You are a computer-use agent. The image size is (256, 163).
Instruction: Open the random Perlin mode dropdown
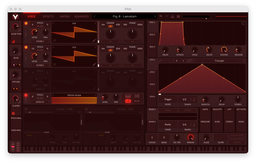168,124
